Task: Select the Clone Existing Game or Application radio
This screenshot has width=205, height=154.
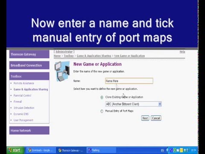Action: coord(102,98)
